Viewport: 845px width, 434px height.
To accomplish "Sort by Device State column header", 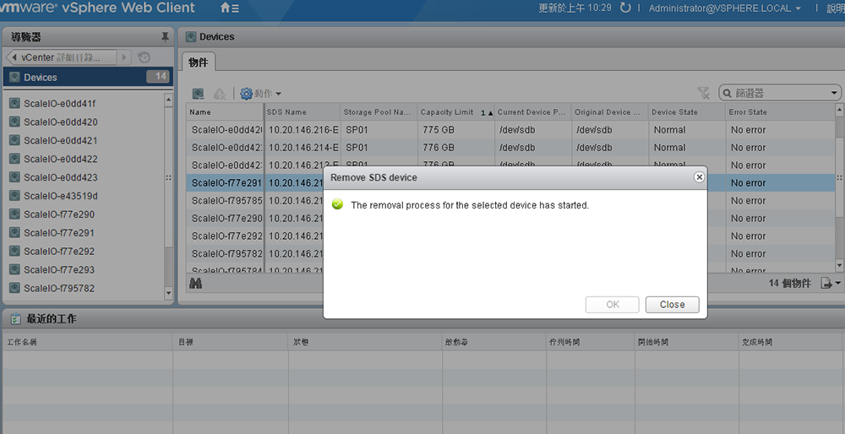I will [x=688, y=112].
